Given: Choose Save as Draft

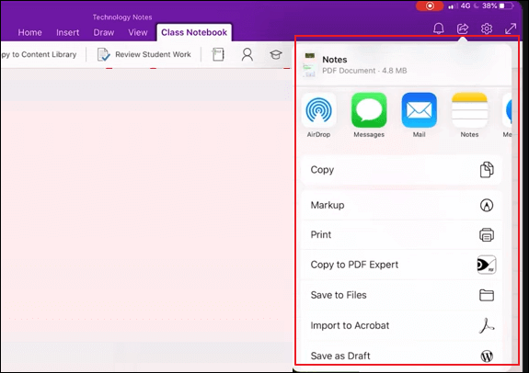Looking at the screenshot, I should (401, 356).
